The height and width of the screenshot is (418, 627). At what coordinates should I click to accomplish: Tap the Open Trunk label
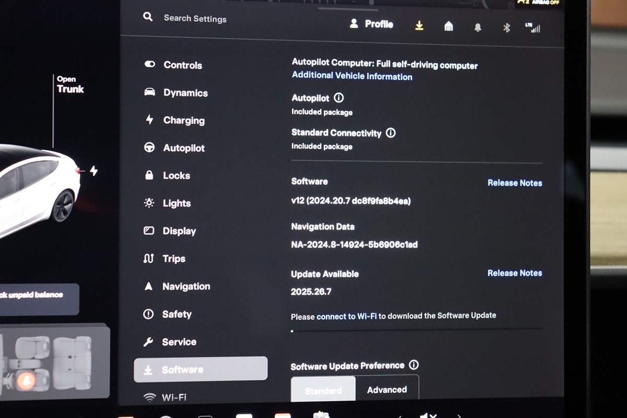pyautogui.click(x=71, y=85)
